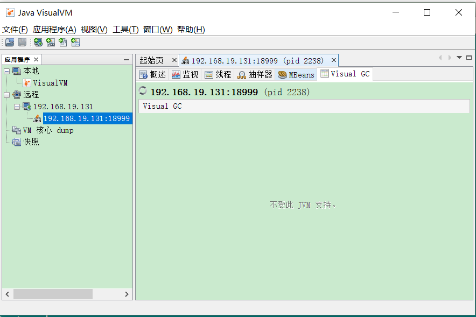
Task: Click the 不受此 JVM 支持 message text
Action: pyautogui.click(x=303, y=205)
